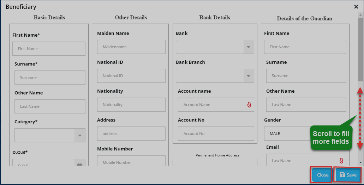This screenshot has height=185, width=364.
Task: Click the lock icon in guardian Email field
Action: pyautogui.click(x=341, y=161)
